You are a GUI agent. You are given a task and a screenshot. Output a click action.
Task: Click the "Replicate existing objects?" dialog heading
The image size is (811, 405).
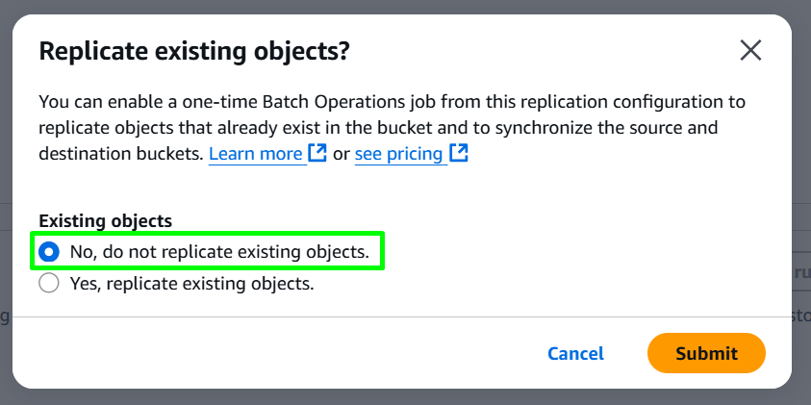(x=194, y=52)
